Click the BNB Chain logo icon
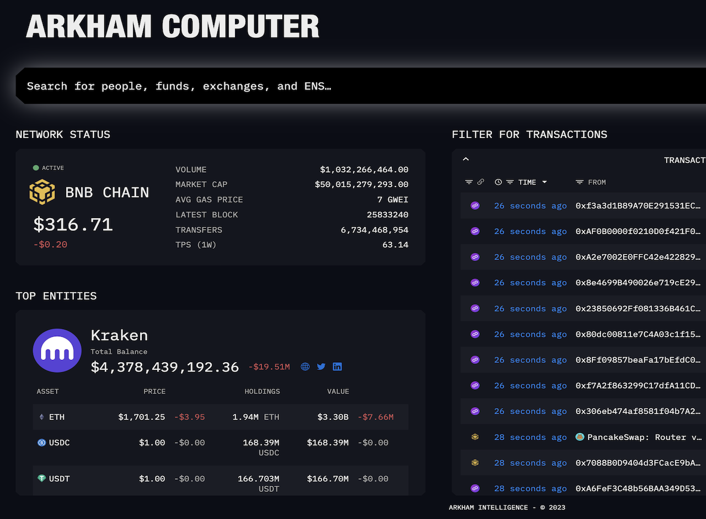706x519 pixels. (x=42, y=192)
